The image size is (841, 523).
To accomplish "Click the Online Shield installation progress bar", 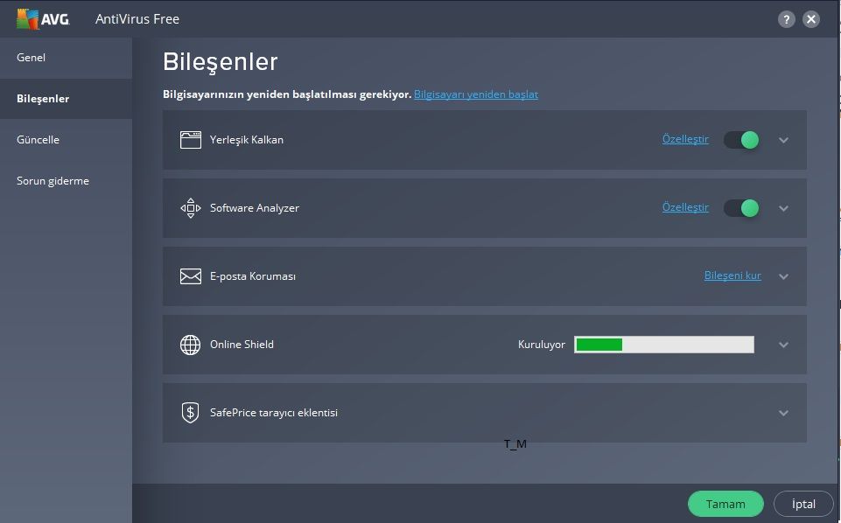I will coord(664,345).
